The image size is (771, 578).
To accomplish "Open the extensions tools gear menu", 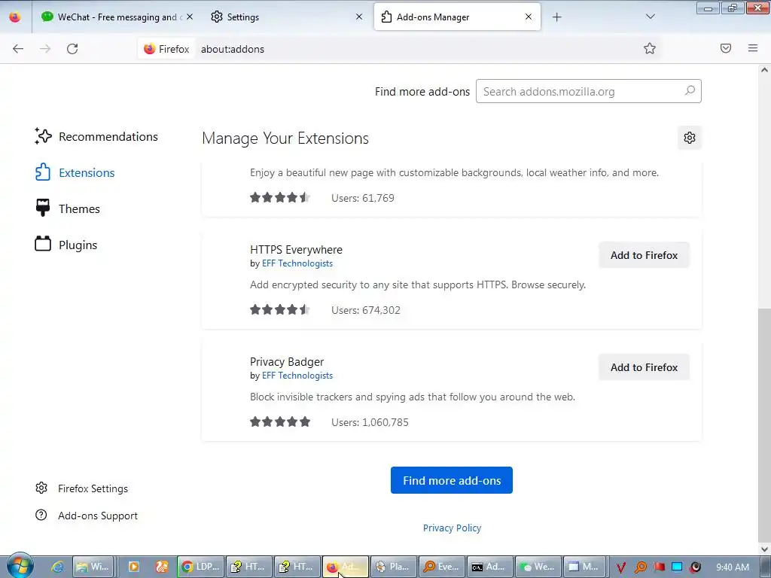I will coord(690,138).
